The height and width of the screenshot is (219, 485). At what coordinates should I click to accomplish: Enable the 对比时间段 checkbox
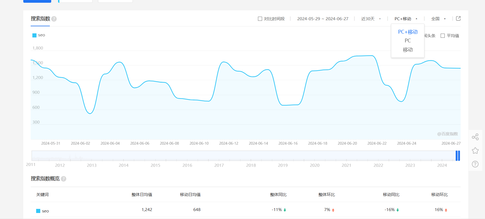point(260,19)
